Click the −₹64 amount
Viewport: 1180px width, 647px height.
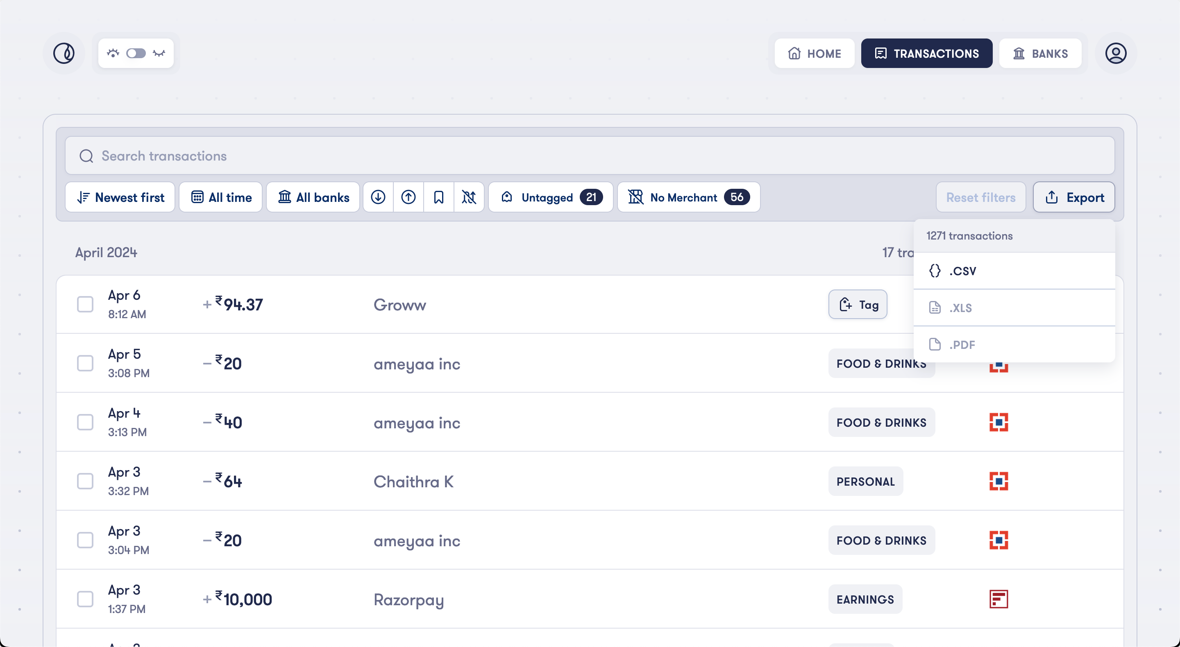pyautogui.click(x=222, y=481)
